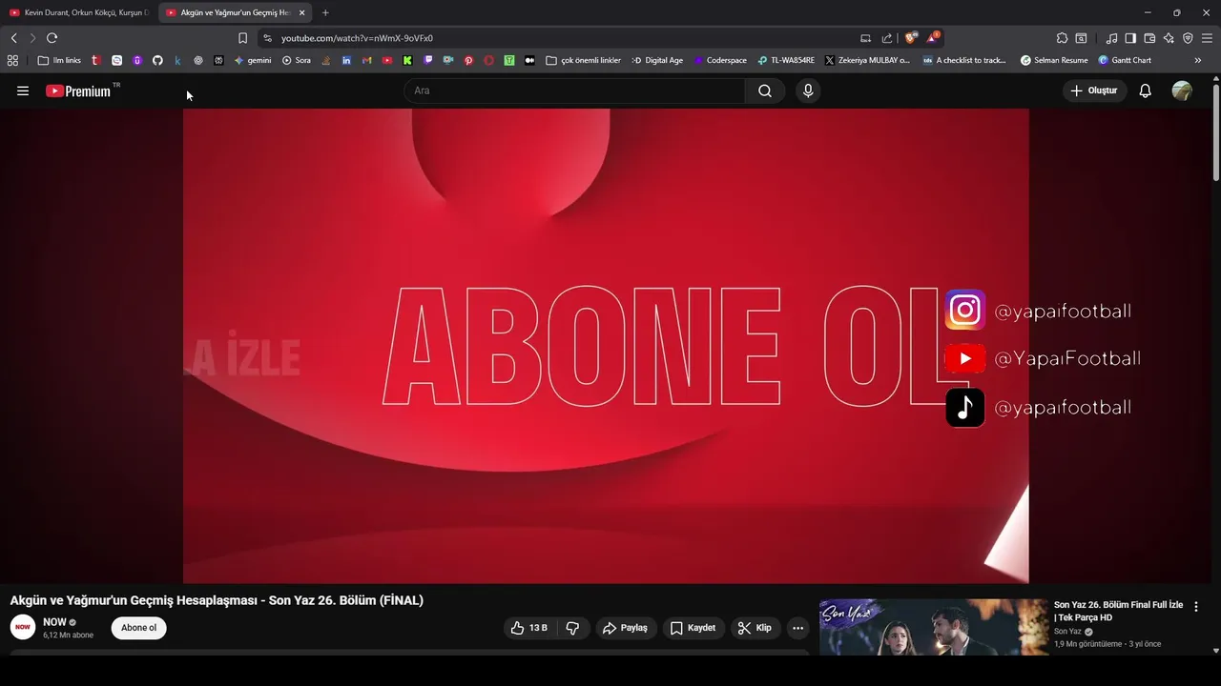Go back with the browser back arrow
Screen dimensions: 1221x686
(13, 38)
